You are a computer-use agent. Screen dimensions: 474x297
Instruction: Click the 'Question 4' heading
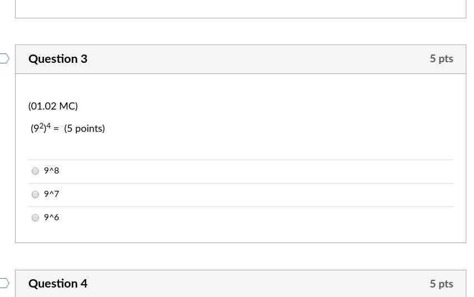pyautogui.click(x=58, y=284)
